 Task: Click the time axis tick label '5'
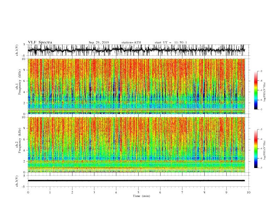point(138,192)
